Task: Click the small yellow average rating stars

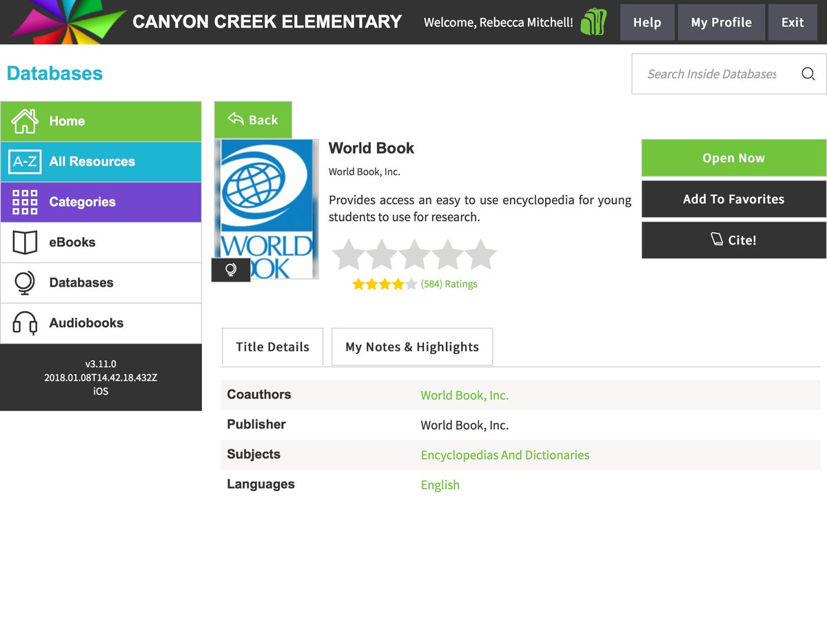Action: tap(385, 284)
